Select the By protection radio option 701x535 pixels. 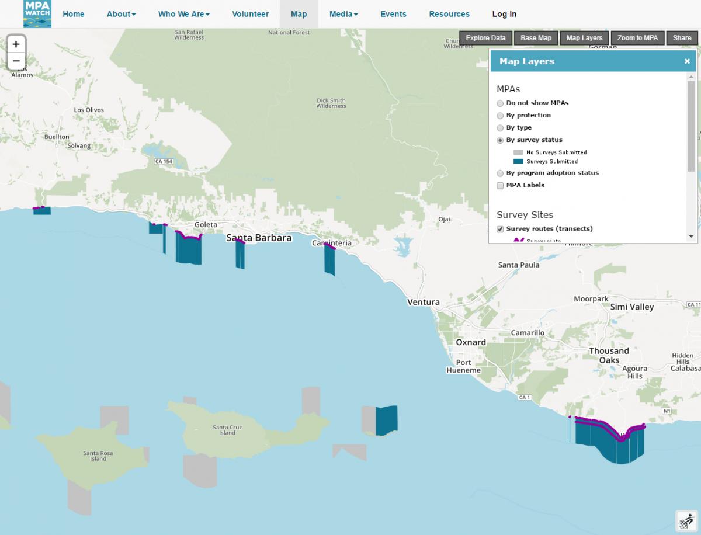pos(500,115)
